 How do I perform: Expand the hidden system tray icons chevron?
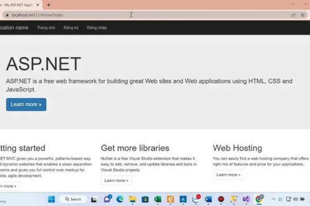[273, 199]
